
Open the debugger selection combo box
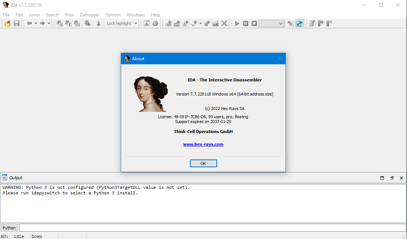(x=271, y=23)
